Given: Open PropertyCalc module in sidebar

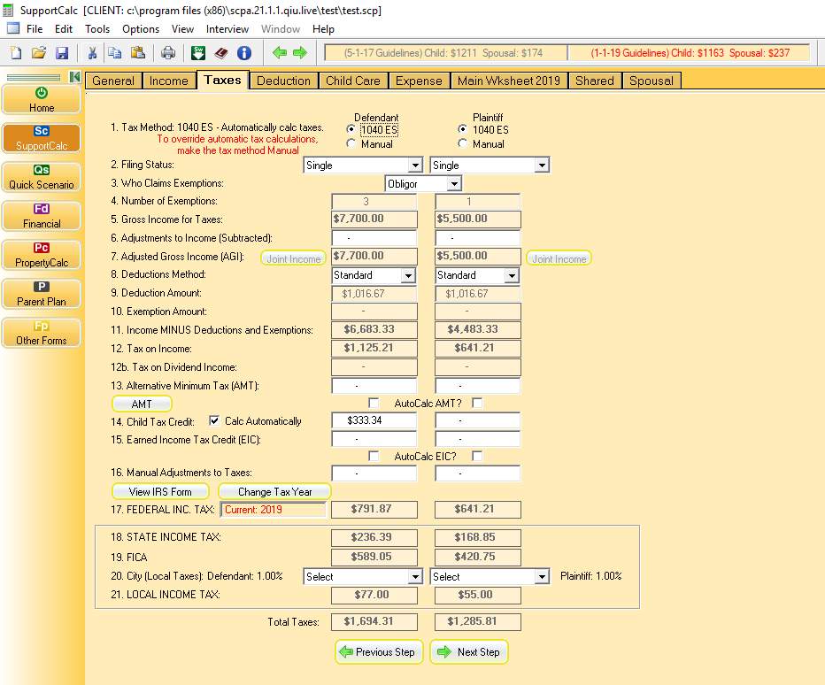Looking at the screenshot, I should [x=42, y=255].
